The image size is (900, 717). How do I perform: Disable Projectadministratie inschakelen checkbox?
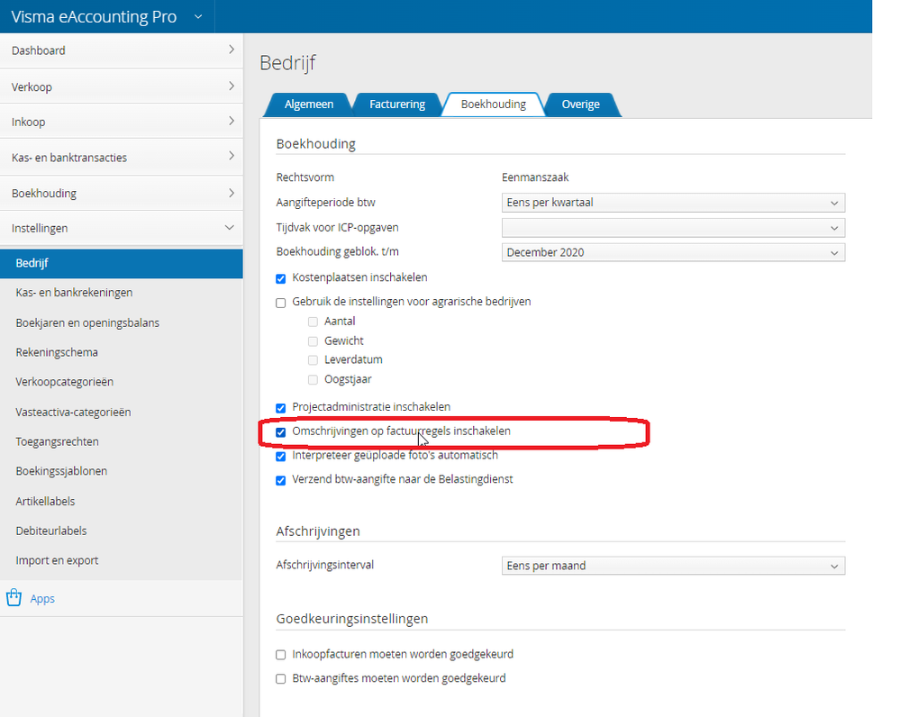click(281, 407)
